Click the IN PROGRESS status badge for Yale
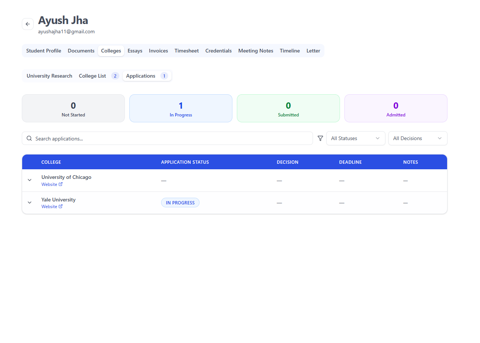 (x=180, y=203)
